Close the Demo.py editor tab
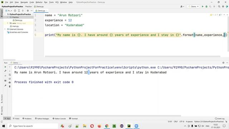 click(x=47, y=11)
